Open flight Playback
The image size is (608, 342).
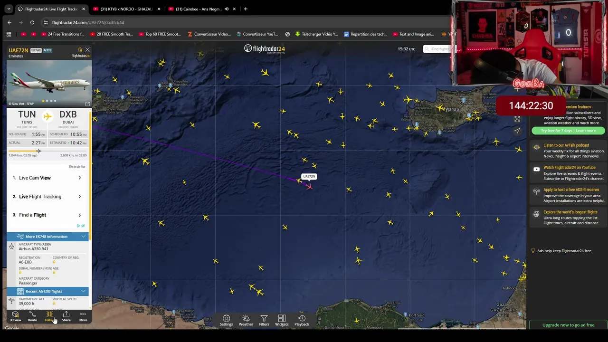(x=302, y=321)
